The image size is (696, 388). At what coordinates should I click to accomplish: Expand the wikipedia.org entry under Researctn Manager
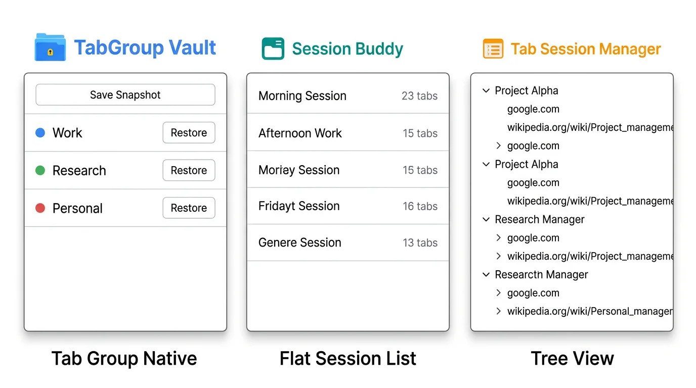coord(499,311)
